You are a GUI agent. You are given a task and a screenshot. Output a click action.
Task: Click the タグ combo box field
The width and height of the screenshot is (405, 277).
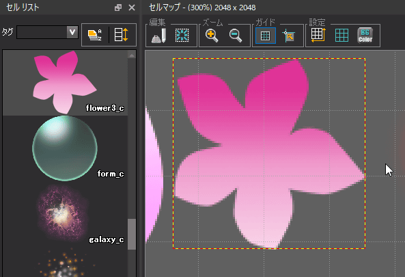47,32
